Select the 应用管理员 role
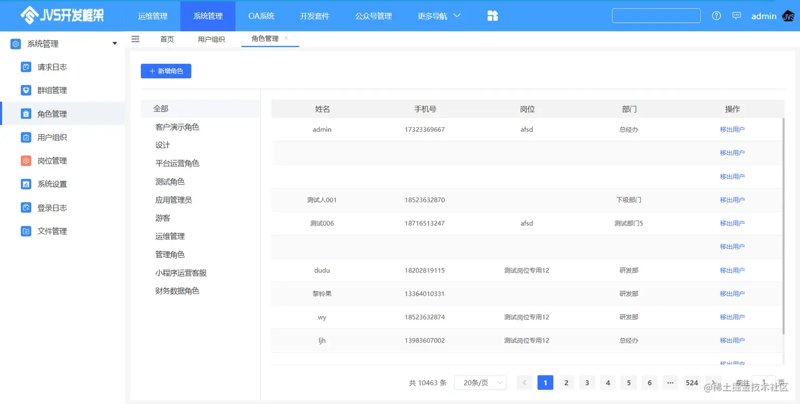800x404 pixels. point(174,200)
